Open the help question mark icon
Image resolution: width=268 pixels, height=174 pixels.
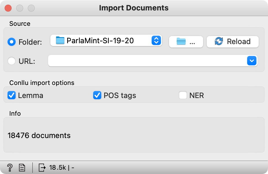(10, 167)
